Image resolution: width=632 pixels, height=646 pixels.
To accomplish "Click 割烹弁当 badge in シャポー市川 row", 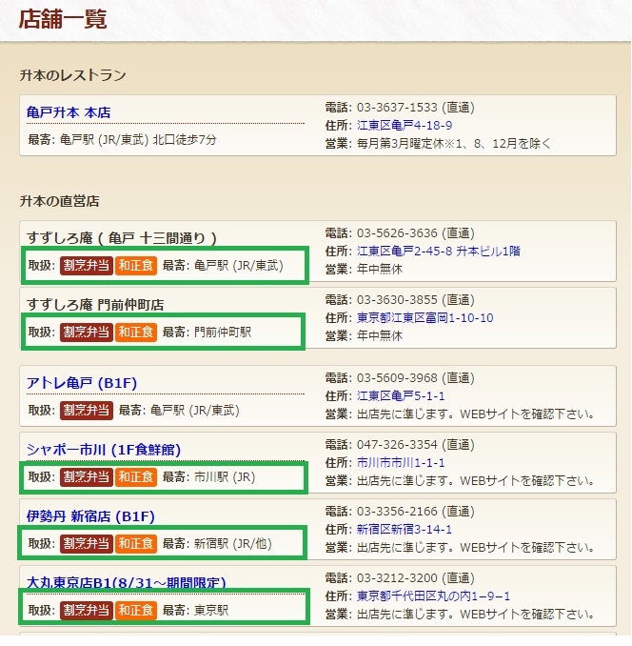I will tap(87, 477).
